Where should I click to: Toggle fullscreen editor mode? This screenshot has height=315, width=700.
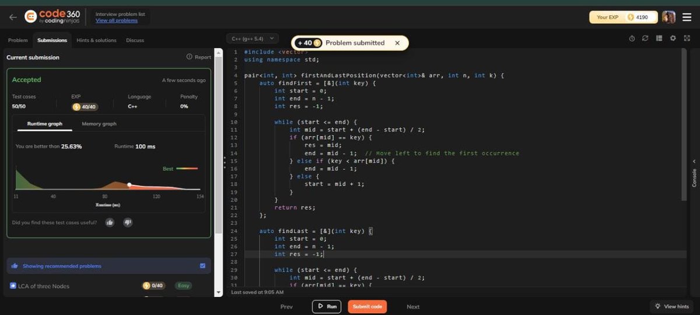coord(687,38)
